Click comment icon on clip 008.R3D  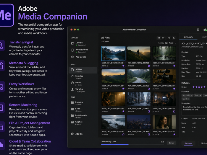coord(149,112)
